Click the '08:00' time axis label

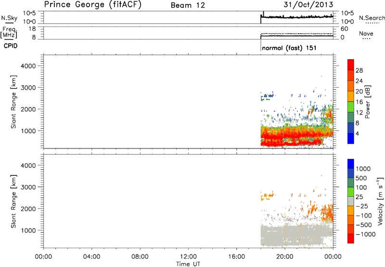pos(140,257)
